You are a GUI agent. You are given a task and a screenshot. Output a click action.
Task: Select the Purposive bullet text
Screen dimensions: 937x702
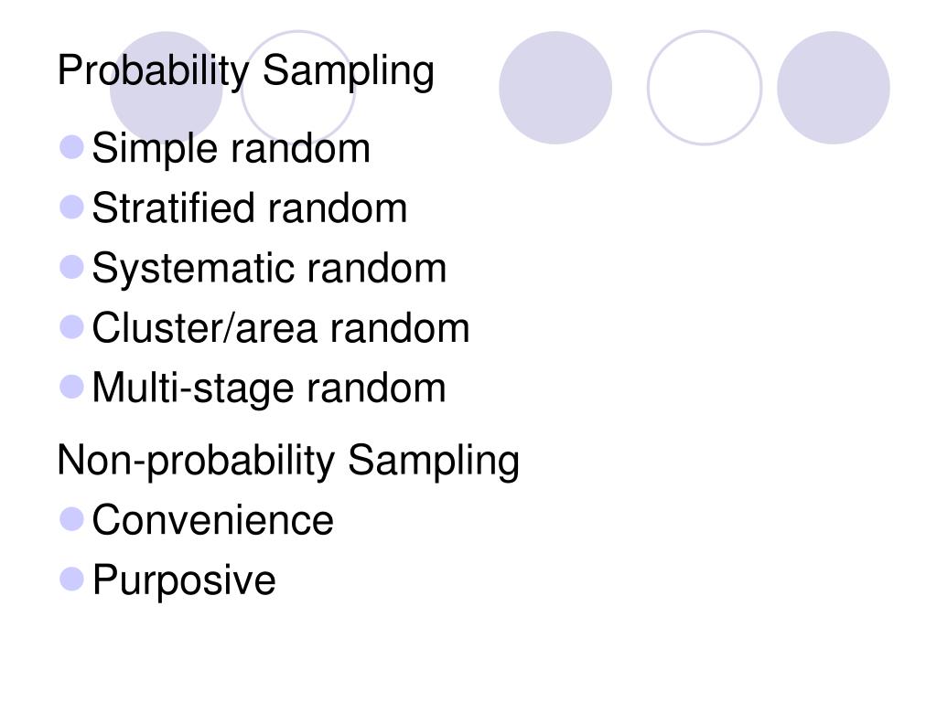tap(184, 580)
